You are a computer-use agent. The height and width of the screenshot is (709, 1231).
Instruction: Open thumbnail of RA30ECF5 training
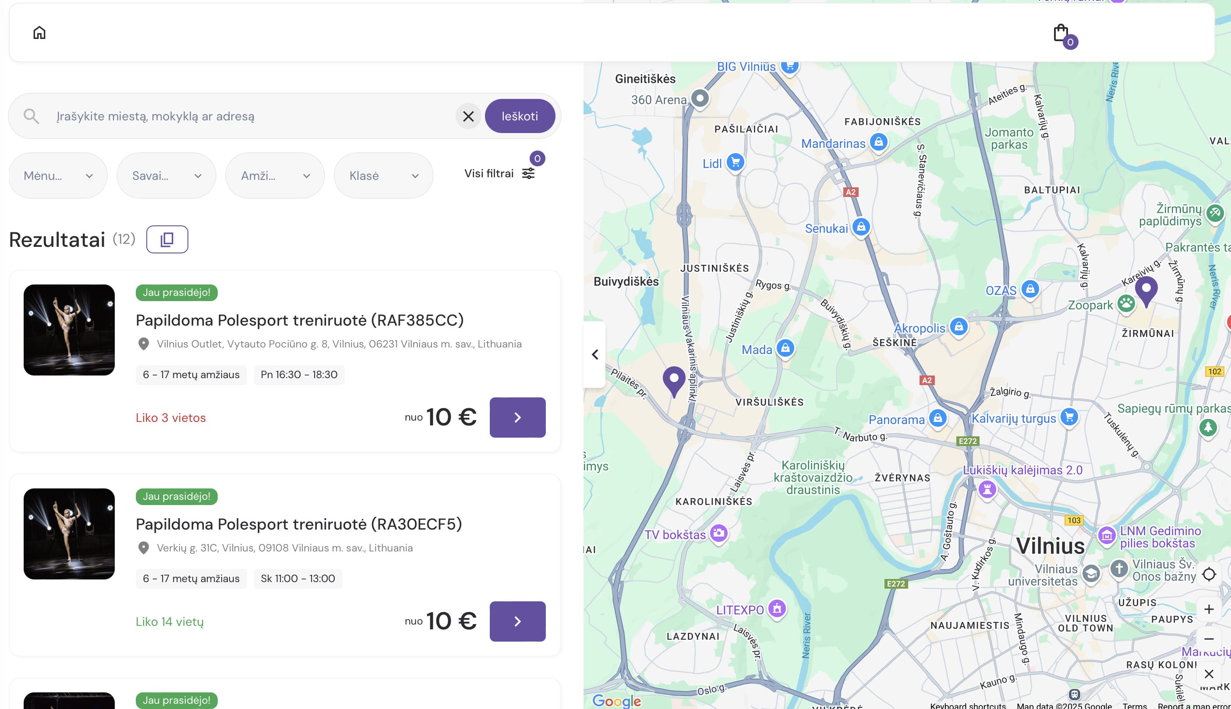pyautogui.click(x=69, y=534)
